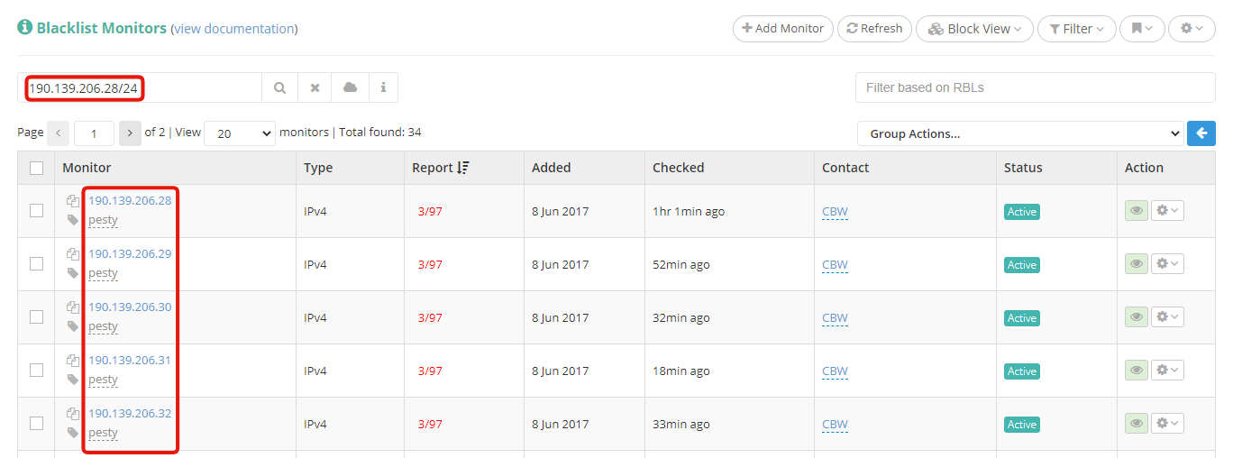Tick the checkbox for 190.139.206.28
Screen dimensions: 1233x458
(x=37, y=211)
